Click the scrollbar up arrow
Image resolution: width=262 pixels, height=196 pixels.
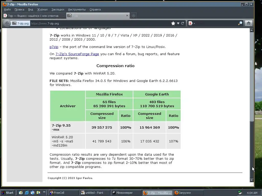[252, 30]
